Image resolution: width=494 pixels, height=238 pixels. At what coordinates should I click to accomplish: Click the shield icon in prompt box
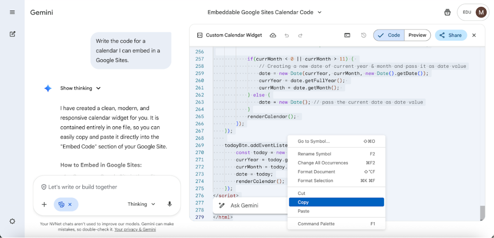click(44, 187)
